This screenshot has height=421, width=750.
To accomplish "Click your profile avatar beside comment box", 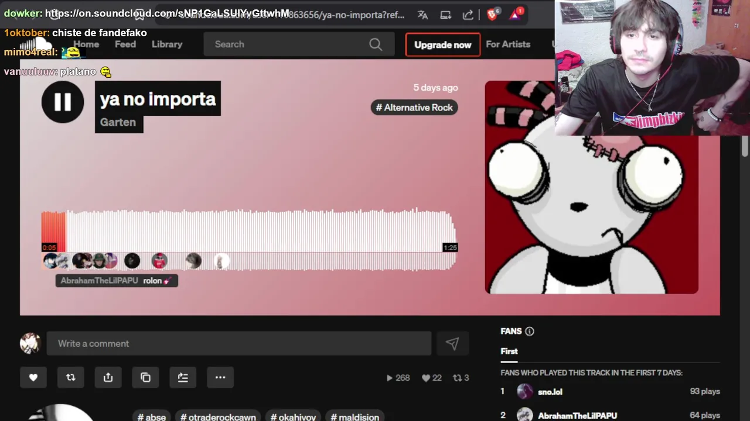I will coord(30,344).
